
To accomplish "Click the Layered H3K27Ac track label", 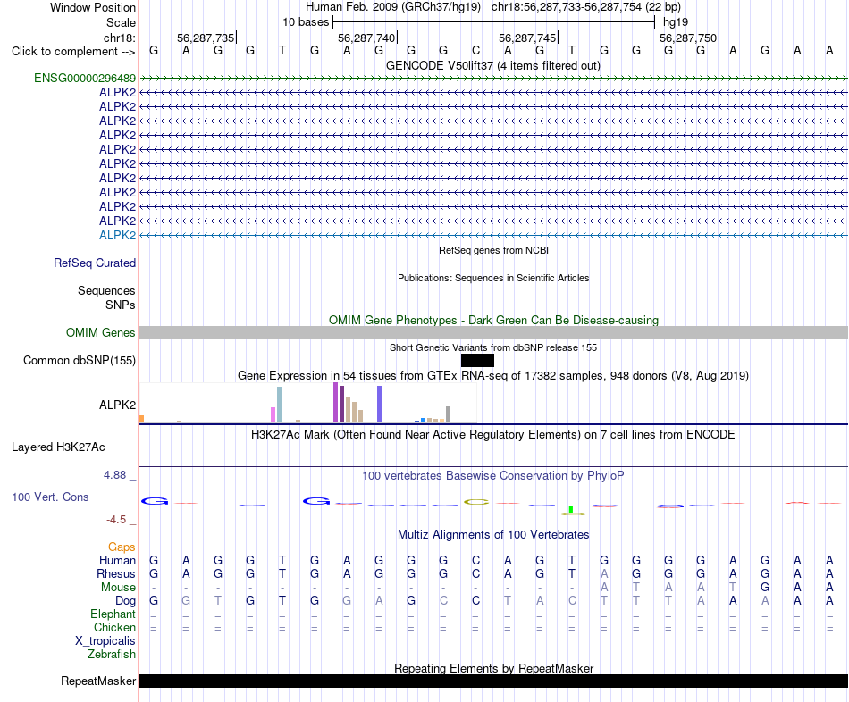I will pyautogui.click(x=58, y=447).
